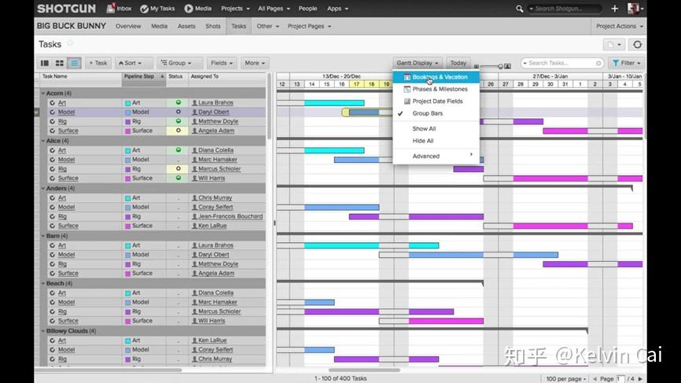Click the Gantt zoom slider handle

[x=500, y=66]
